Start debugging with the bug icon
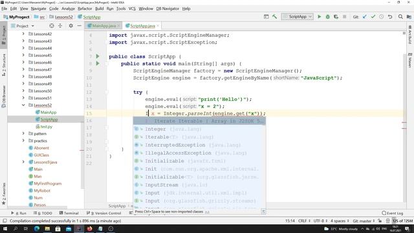Screen dimensions: 414x233 tap(328, 17)
